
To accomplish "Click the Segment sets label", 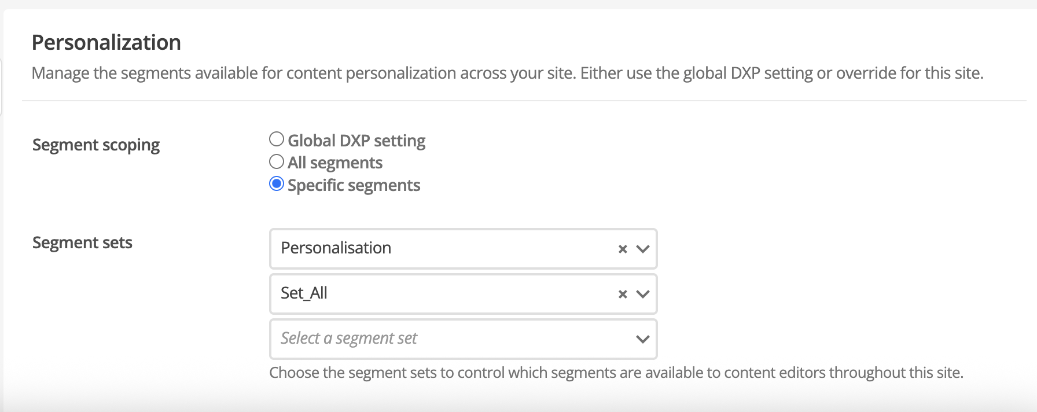I will coord(82,242).
